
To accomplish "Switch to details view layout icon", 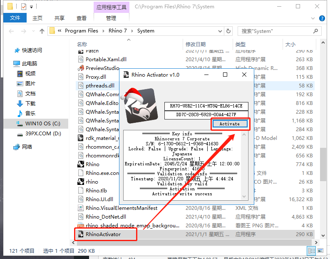I will click(x=311, y=251).
